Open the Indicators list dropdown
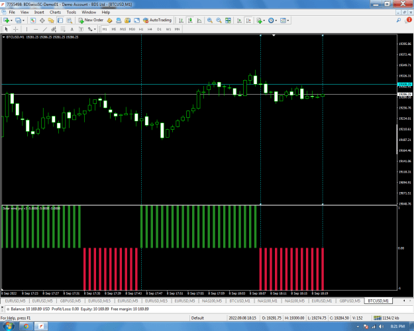The image size is (414, 331). [x=260, y=21]
